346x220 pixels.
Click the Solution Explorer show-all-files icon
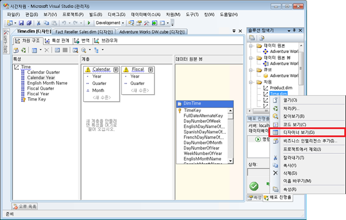[x=262, y=38]
